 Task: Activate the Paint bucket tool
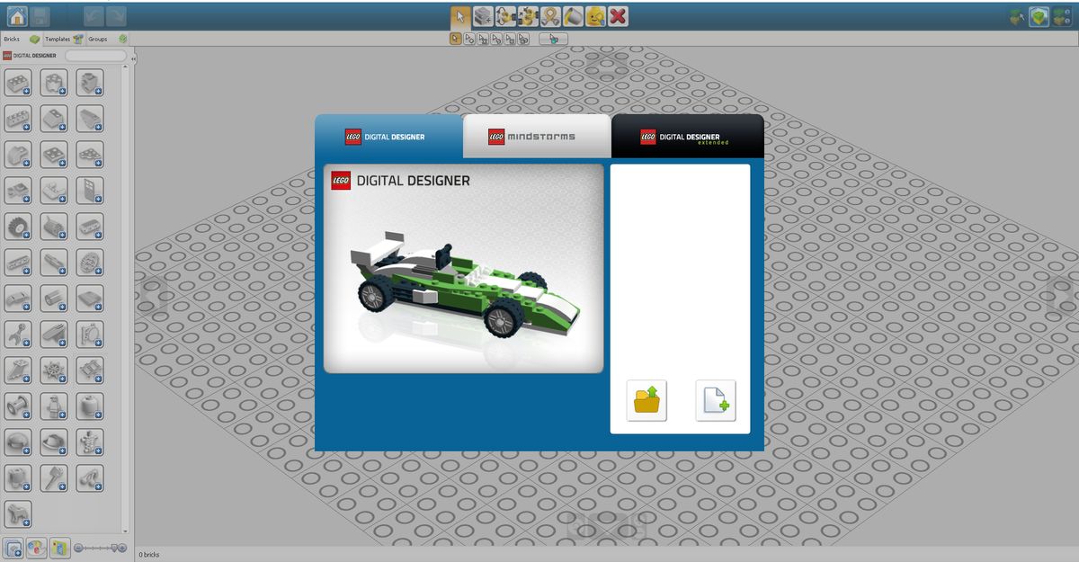(573, 15)
